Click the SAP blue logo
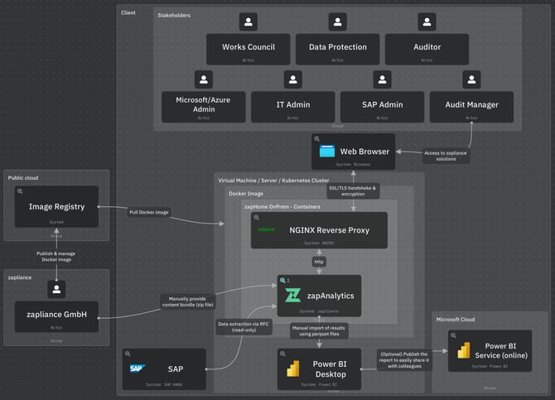Viewport: 555px width, 400px height. (x=138, y=369)
